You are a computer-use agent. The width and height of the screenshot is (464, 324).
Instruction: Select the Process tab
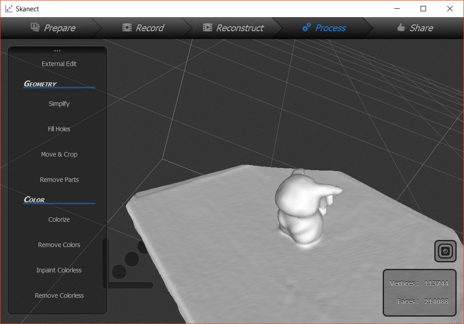click(x=324, y=28)
